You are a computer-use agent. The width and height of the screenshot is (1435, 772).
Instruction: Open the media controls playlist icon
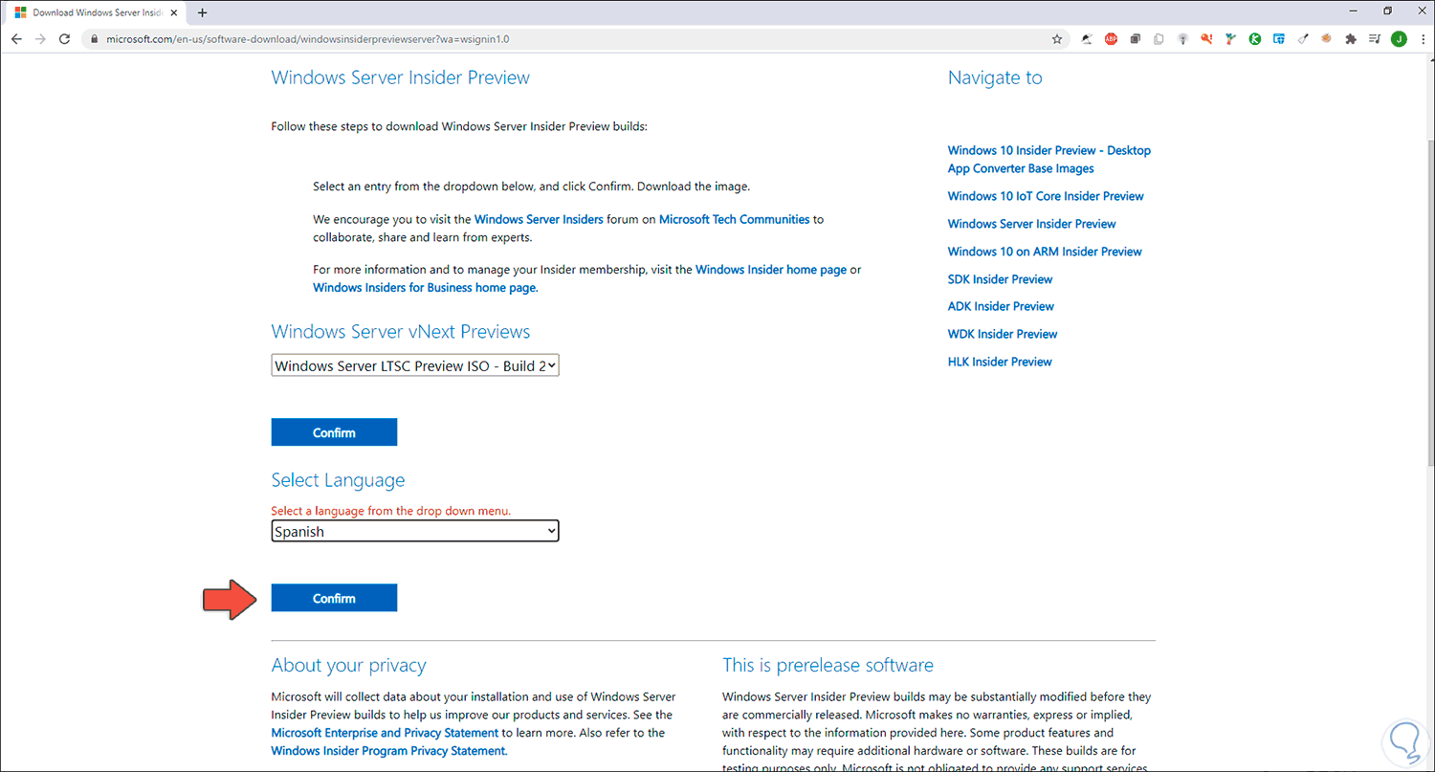(x=1375, y=39)
